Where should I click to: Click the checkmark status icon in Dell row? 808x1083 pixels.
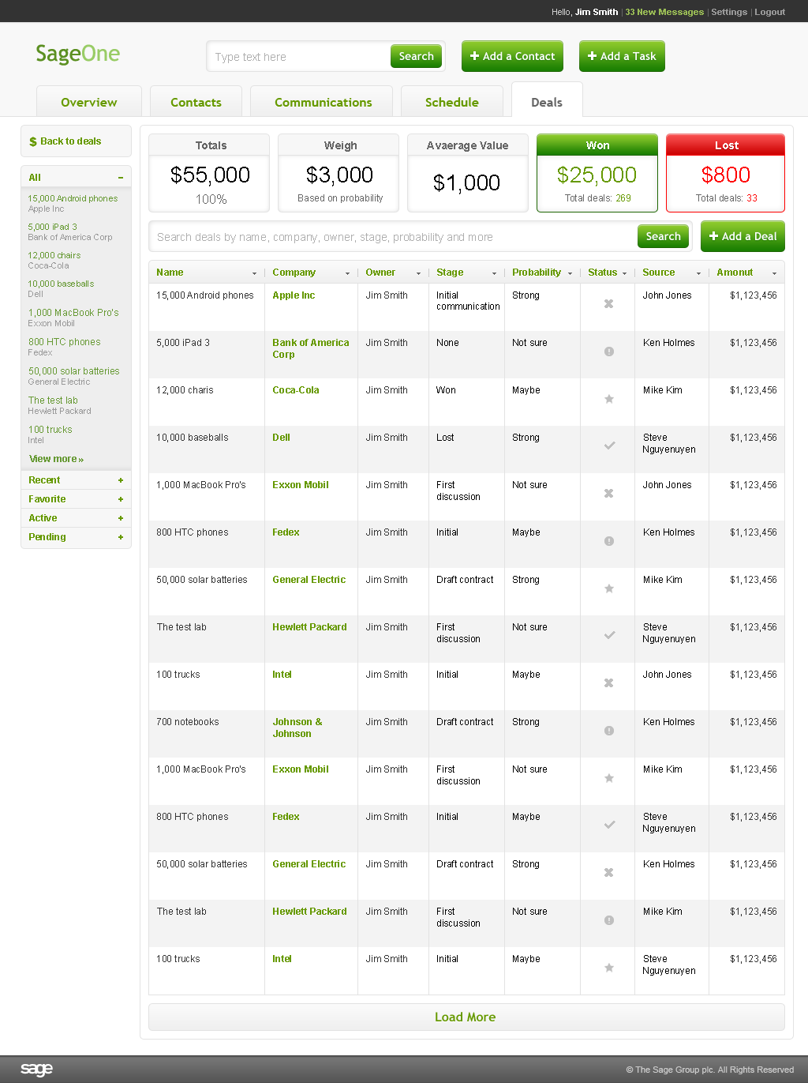609,446
